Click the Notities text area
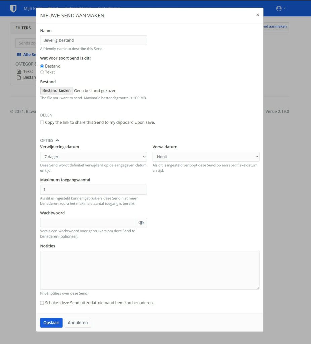This screenshot has width=311, height=344. [x=150, y=270]
